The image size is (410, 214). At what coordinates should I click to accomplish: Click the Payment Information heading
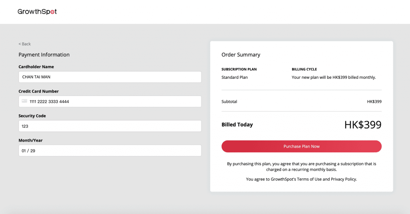coord(44,55)
